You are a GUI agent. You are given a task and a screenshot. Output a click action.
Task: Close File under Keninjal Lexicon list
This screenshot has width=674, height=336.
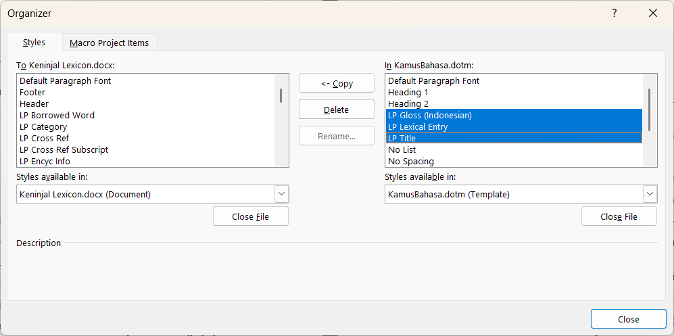pos(250,216)
